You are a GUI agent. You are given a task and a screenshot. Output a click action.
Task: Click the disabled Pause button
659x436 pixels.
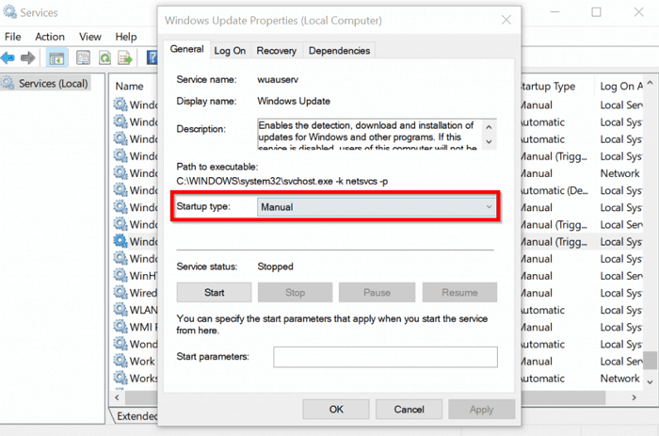(377, 292)
